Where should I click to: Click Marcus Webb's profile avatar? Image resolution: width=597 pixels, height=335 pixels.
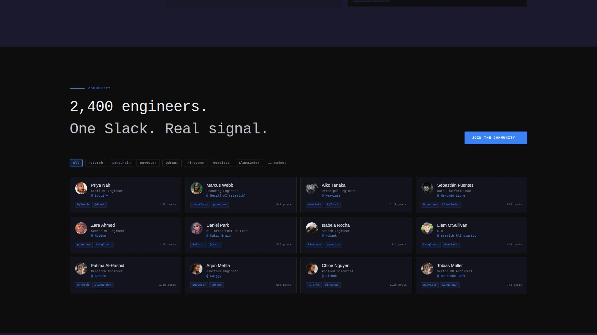197,188
